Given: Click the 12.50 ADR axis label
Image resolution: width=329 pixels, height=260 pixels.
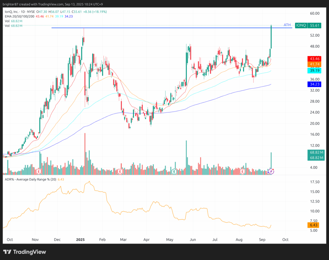Looking at the screenshot, I should coord(315,202).
